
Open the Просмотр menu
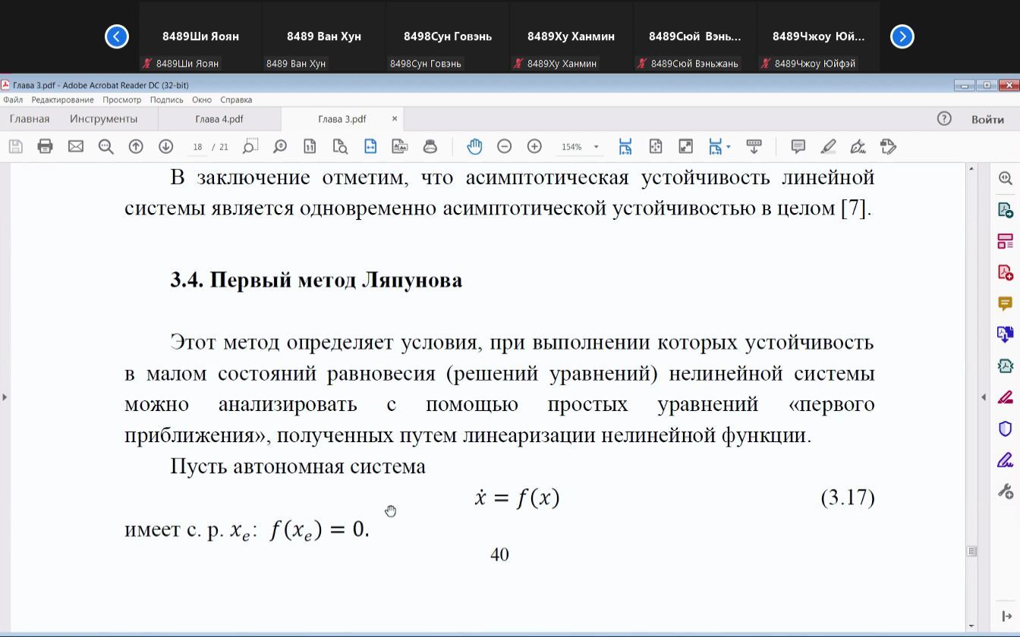click(123, 99)
